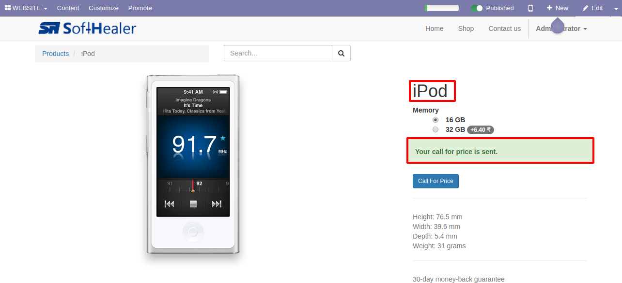This screenshot has height=283, width=622.
Task: Click the Edit pencil button
Action: (x=592, y=8)
